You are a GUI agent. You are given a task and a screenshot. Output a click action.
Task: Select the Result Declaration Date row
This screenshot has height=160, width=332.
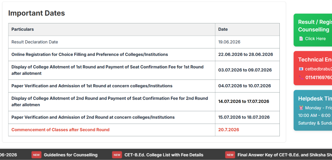tap(144, 42)
